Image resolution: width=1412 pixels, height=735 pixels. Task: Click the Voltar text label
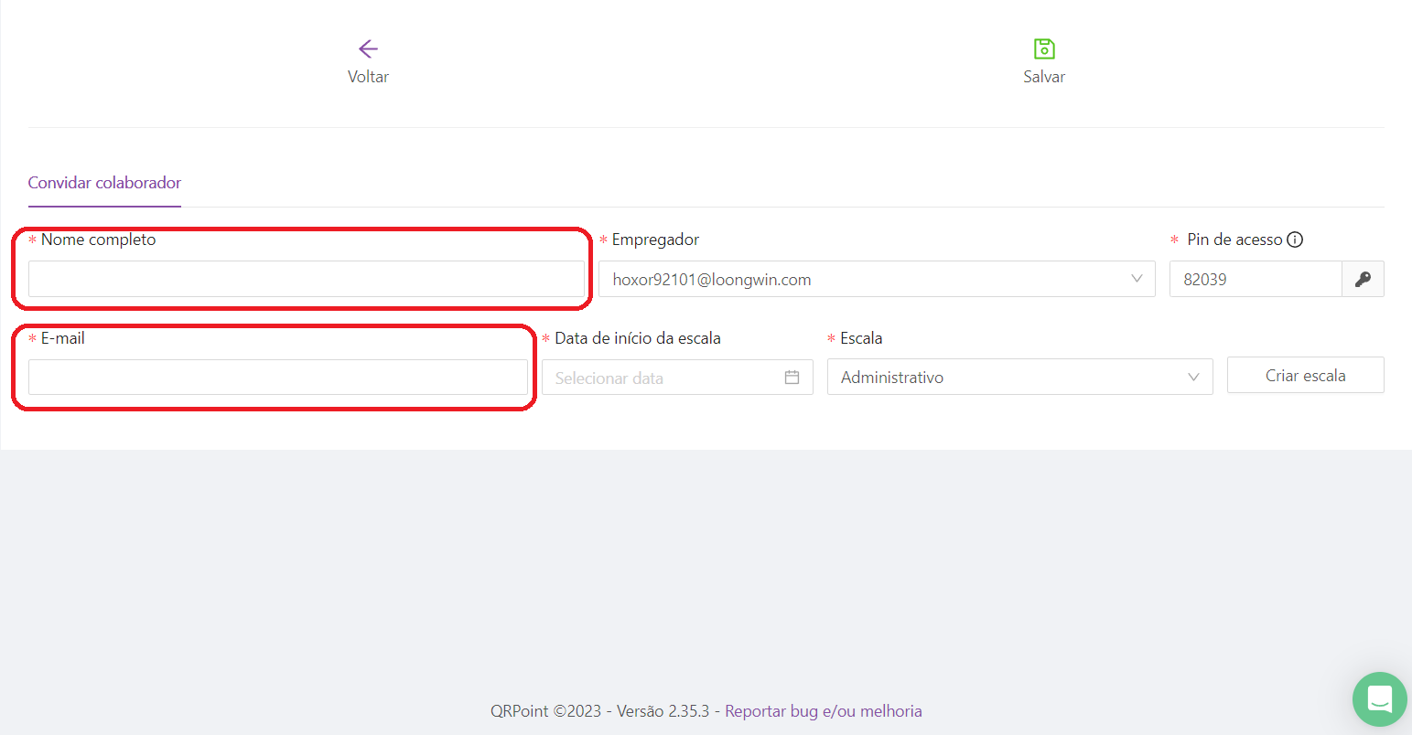[368, 77]
